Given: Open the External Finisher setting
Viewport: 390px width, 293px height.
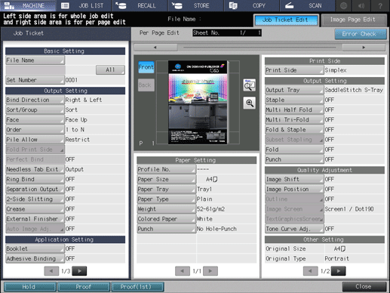Looking at the screenshot, I should point(35,219).
